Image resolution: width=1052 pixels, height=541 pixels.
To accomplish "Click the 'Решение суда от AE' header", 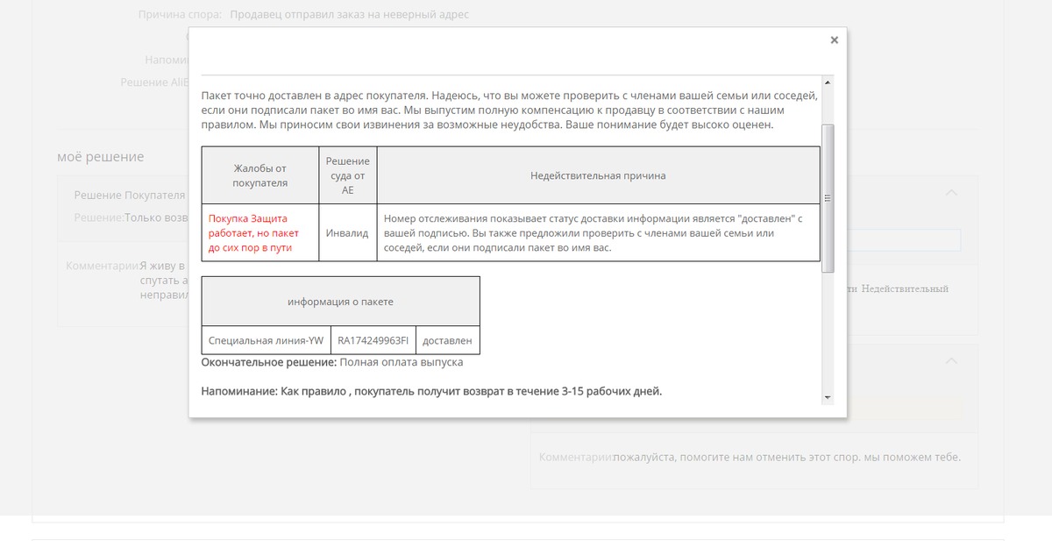I will click(x=347, y=175).
